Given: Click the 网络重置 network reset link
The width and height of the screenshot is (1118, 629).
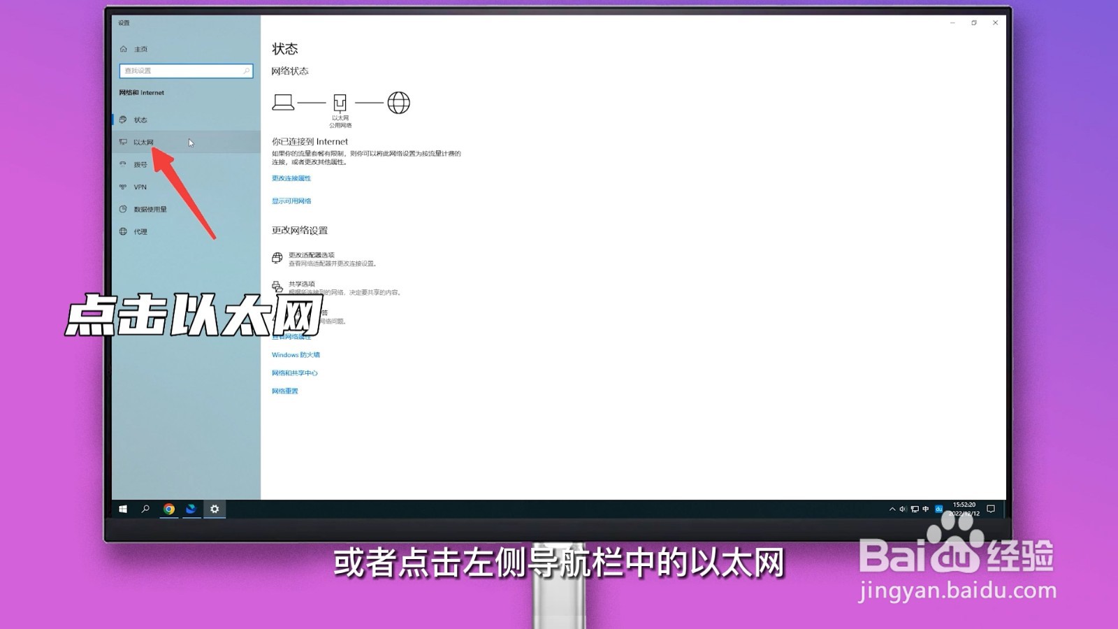Looking at the screenshot, I should click(x=284, y=391).
